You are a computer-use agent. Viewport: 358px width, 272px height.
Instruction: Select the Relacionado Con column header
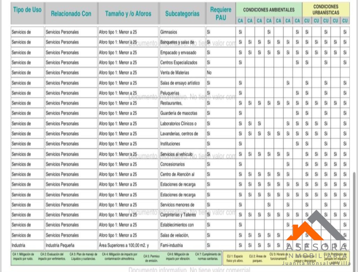tap(71, 14)
